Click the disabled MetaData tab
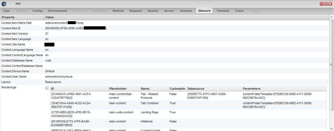The width and height of the screenshot is (334, 131). 100,11
